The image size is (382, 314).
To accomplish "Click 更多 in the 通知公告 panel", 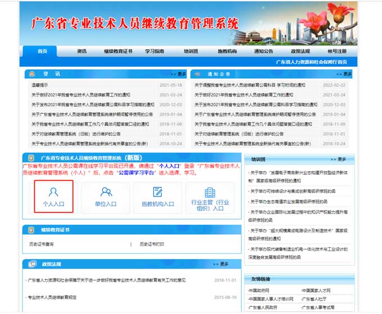I will point(344,74).
